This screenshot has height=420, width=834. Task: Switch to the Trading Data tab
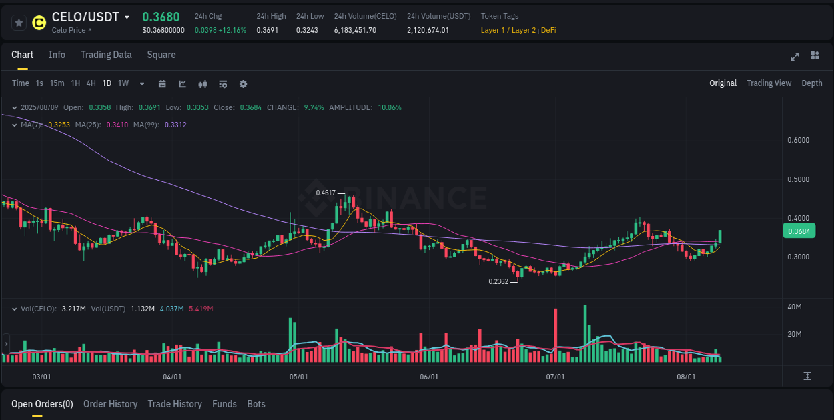click(x=106, y=55)
